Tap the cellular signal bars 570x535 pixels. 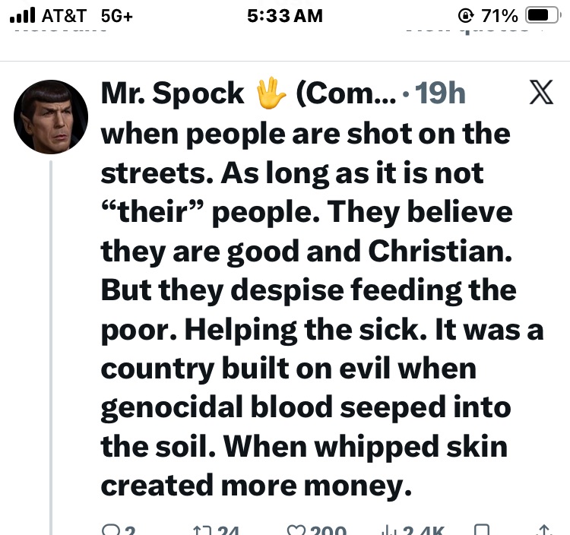click(x=25, y=15)
